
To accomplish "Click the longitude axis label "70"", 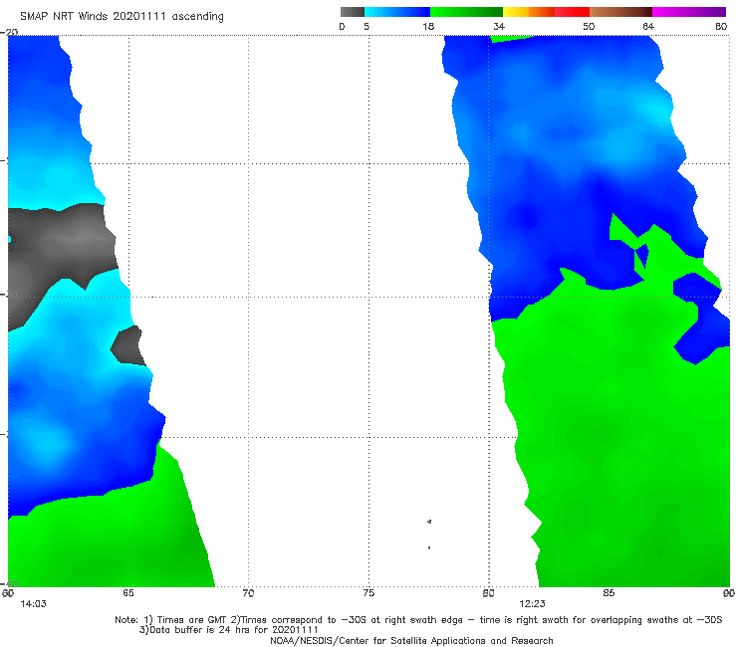I will pyautogui.click(x=248, y=593).
